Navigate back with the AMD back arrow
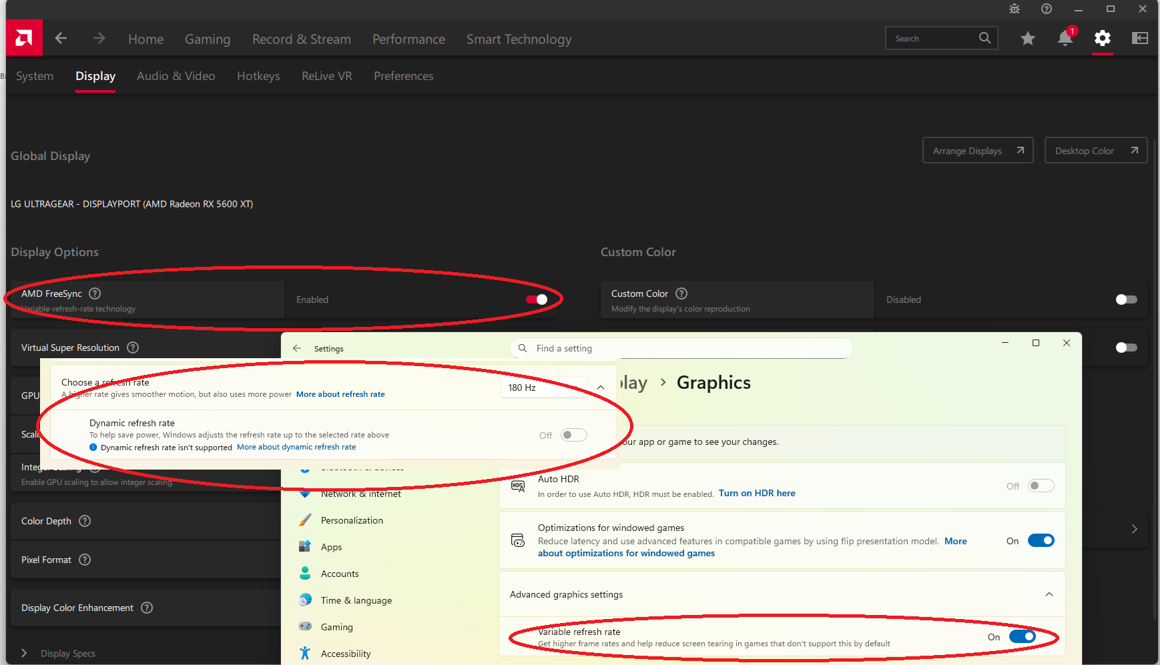 (x=61, y=39)
